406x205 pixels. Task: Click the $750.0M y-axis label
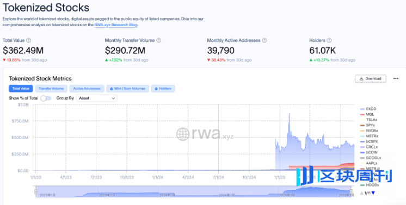click(x=20, y=121)
